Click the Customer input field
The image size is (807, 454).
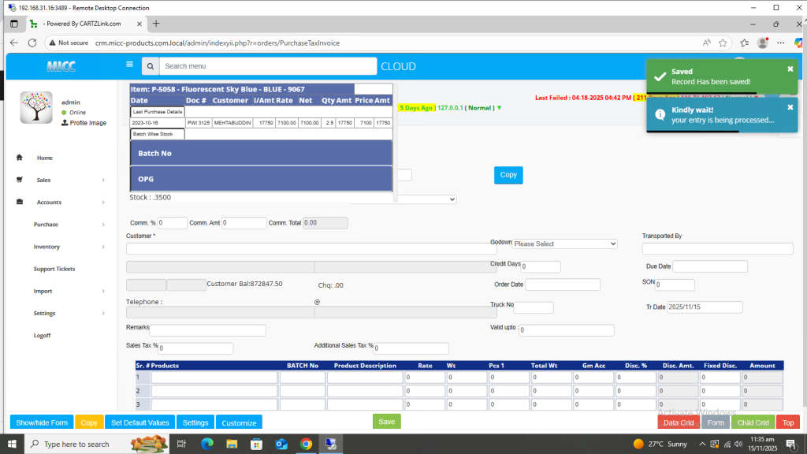[x=307, y=248]
